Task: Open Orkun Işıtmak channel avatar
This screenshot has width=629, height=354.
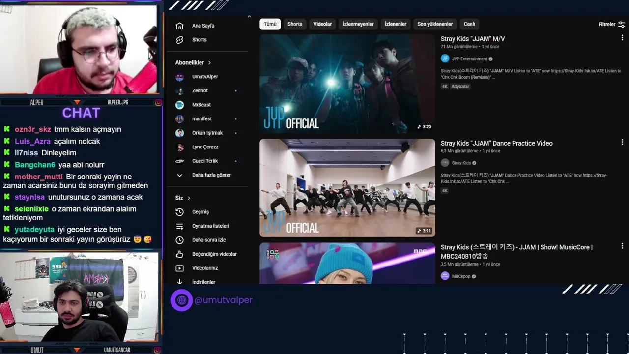Action: pyautogui.click(x=180, y=133)
